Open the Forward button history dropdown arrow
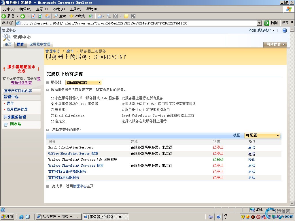The height and width of the screenshot is (221, 295). (28, 16)
